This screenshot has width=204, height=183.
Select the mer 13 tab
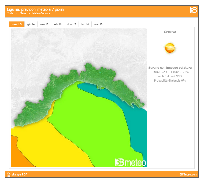pyautogui.click(x=17, y=24)
